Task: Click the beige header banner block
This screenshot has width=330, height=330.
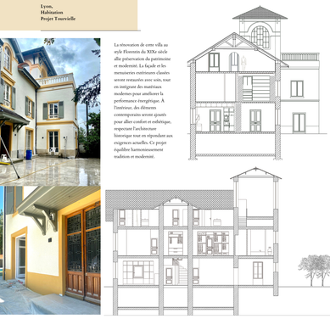Action: click(69, 15)
